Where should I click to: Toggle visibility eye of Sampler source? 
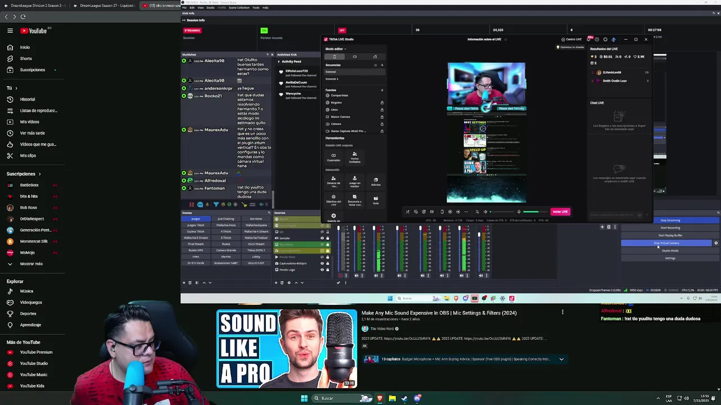coord(322,238)
